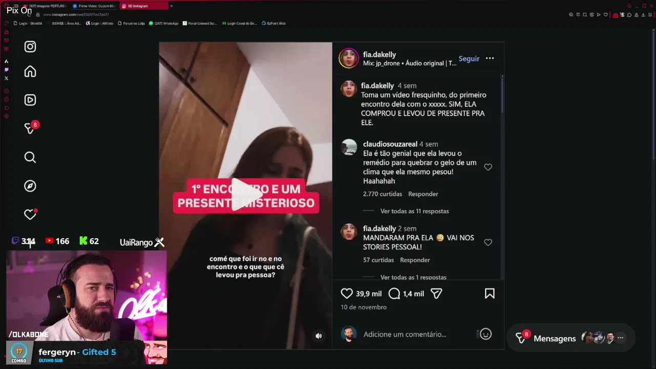The width and height of the screenshot is (656, 369).
Task: Expand "Ver todas as 11 respostas"
Action: [415, 211]
